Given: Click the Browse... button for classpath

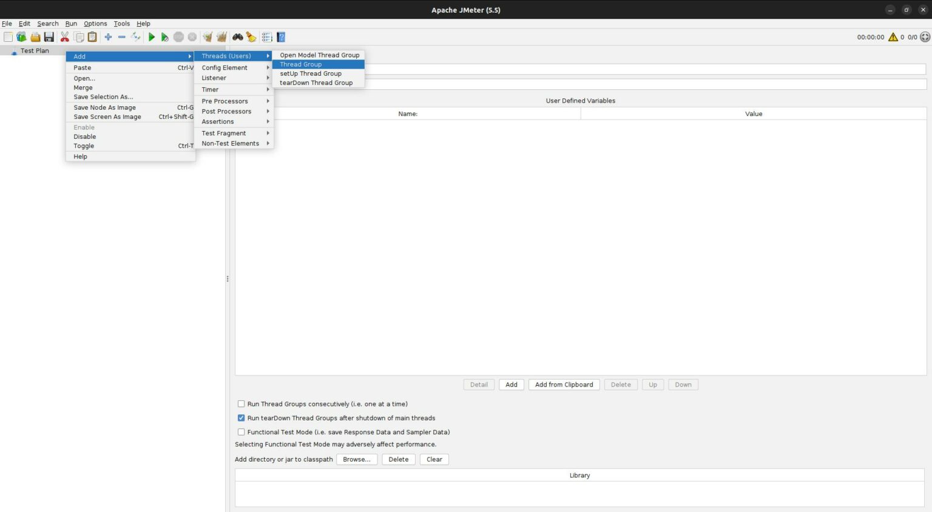Looking at the screenshot, I should (357, 459).
